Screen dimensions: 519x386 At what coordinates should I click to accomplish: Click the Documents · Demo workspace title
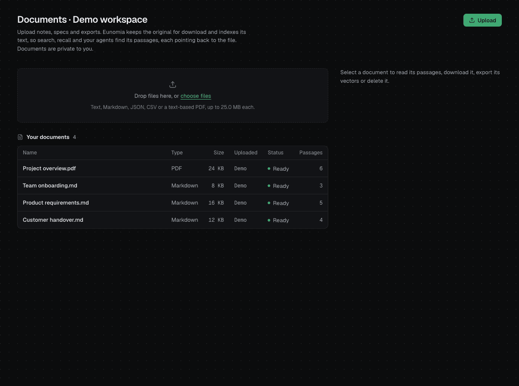tap(82, 20)
